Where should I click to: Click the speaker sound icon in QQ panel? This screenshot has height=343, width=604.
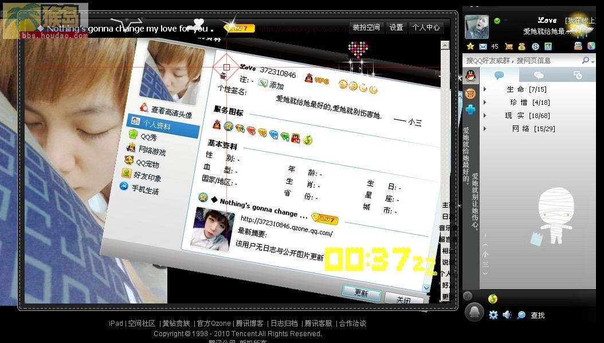pyautogui.click(x=507, y=315)
